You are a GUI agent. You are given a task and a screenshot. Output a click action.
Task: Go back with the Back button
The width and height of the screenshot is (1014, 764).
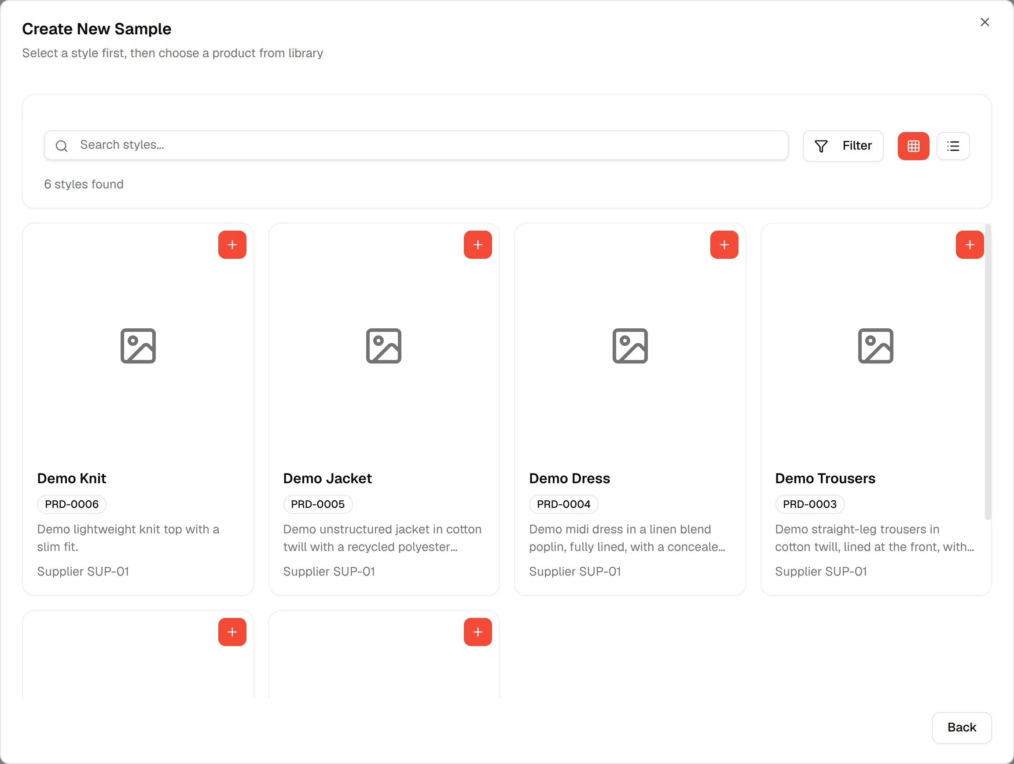point(961,727)
